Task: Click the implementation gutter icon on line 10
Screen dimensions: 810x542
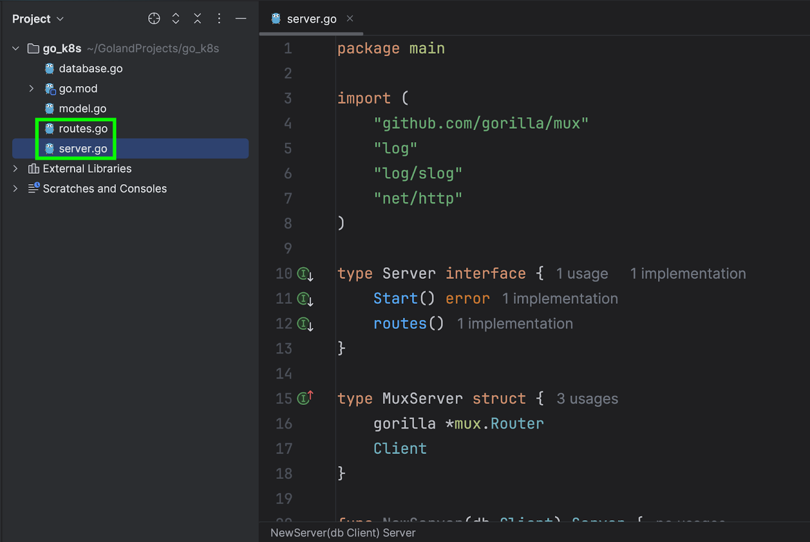Action: (x=305, y=274)
